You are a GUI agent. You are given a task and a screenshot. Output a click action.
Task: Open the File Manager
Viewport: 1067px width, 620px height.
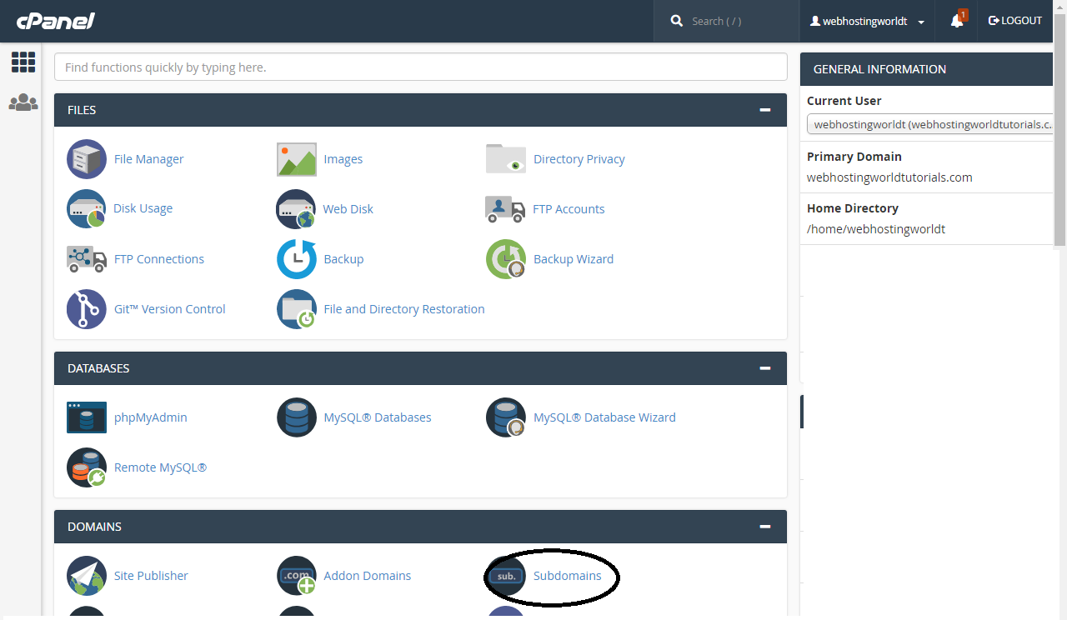click(149, 158)
